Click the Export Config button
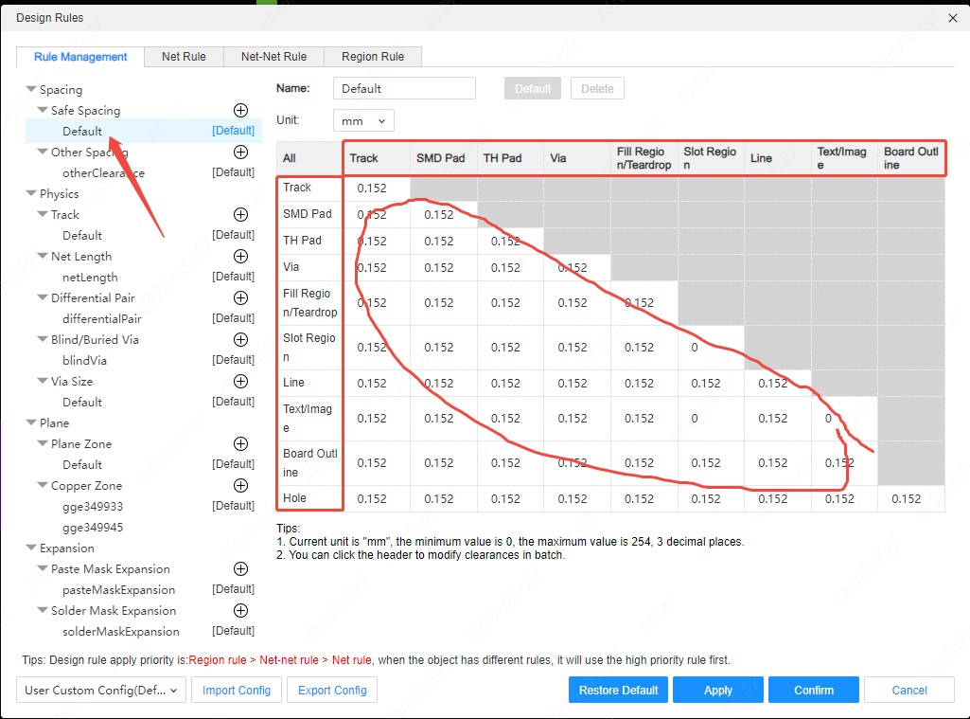This screenshot has width=970, height=719. [332, 691]
